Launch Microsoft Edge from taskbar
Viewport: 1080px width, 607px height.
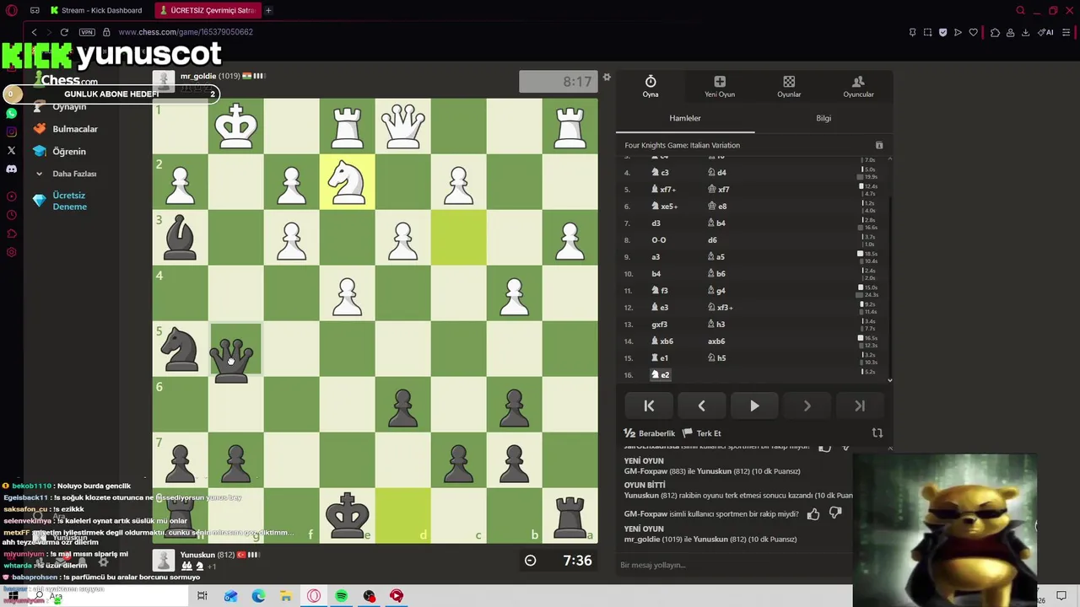(258, 596)
